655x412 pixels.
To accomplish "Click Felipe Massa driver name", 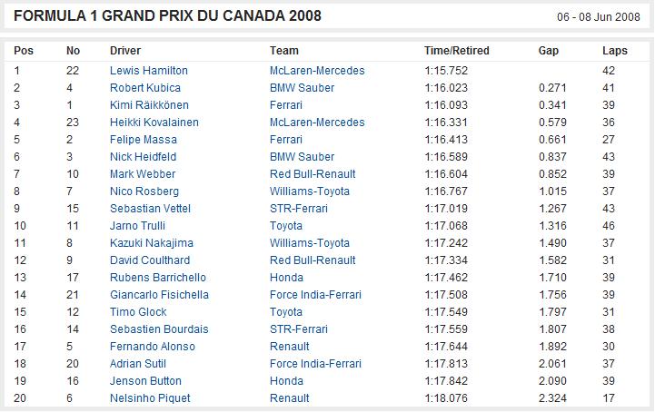I will pos(144,140).
